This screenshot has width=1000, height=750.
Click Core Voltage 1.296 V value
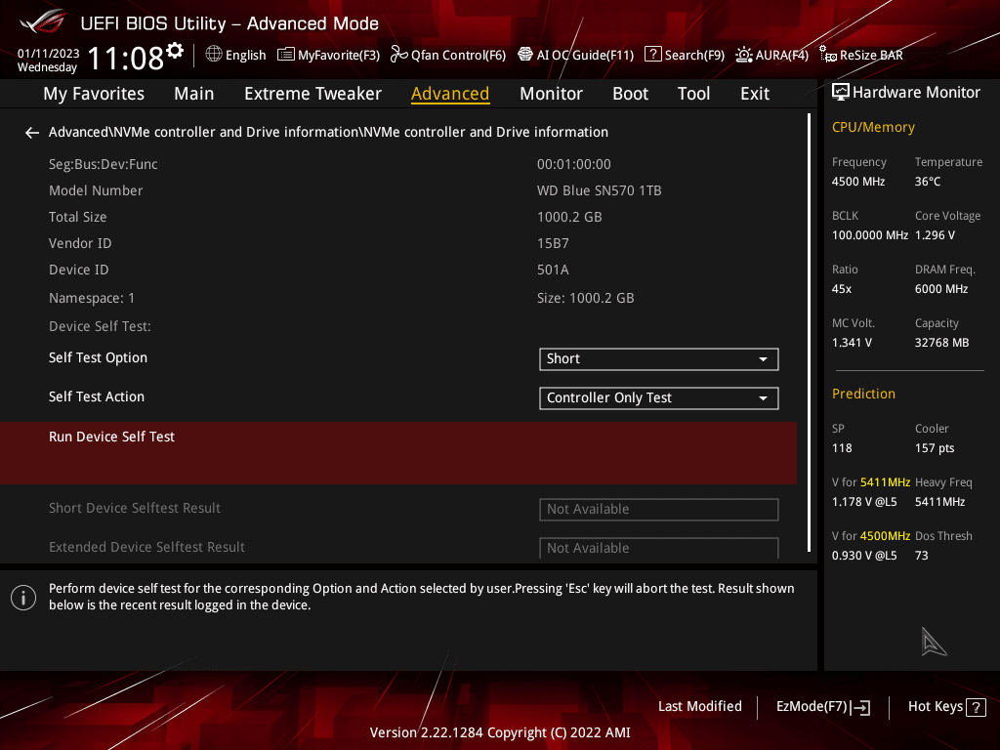[x=935, y=235]
